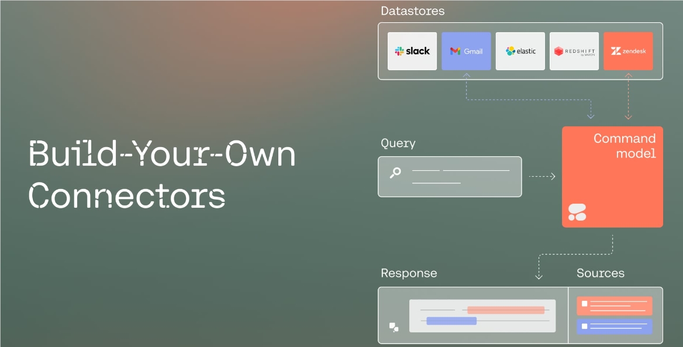Select the Gmail datastore tile
The width and height of the screenshot is (683, 347).
[466, 51]
